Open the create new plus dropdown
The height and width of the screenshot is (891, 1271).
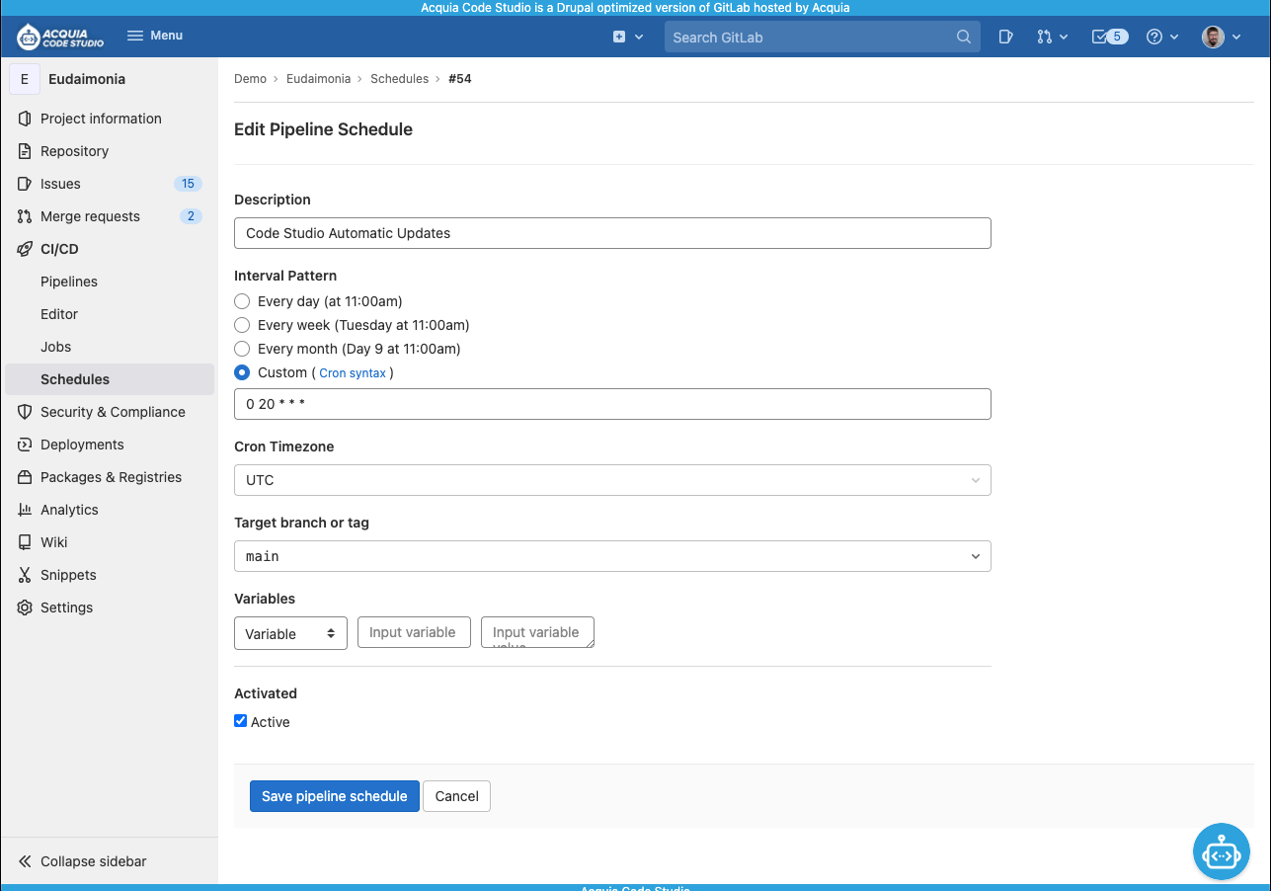coord(628,37)
